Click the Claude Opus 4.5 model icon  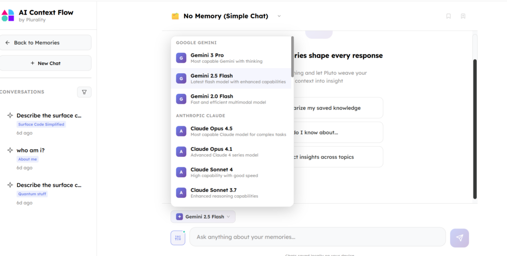(181, 131)
